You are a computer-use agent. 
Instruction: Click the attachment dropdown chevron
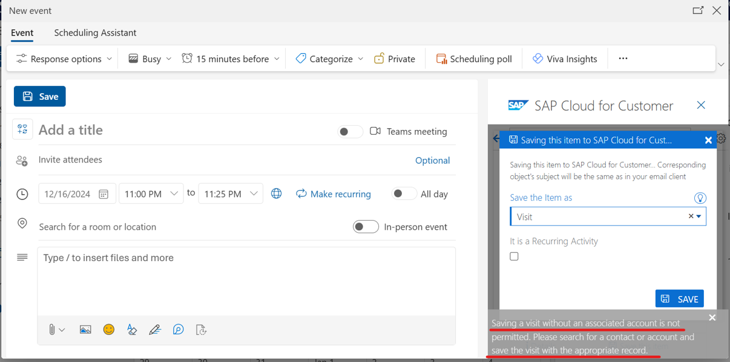point(62,330)
